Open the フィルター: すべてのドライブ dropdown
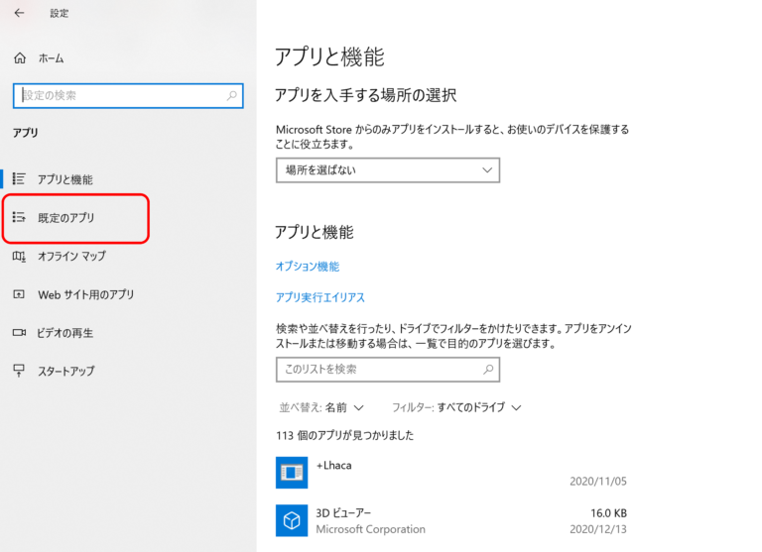The image size is (762, 552). coord(456,407)
